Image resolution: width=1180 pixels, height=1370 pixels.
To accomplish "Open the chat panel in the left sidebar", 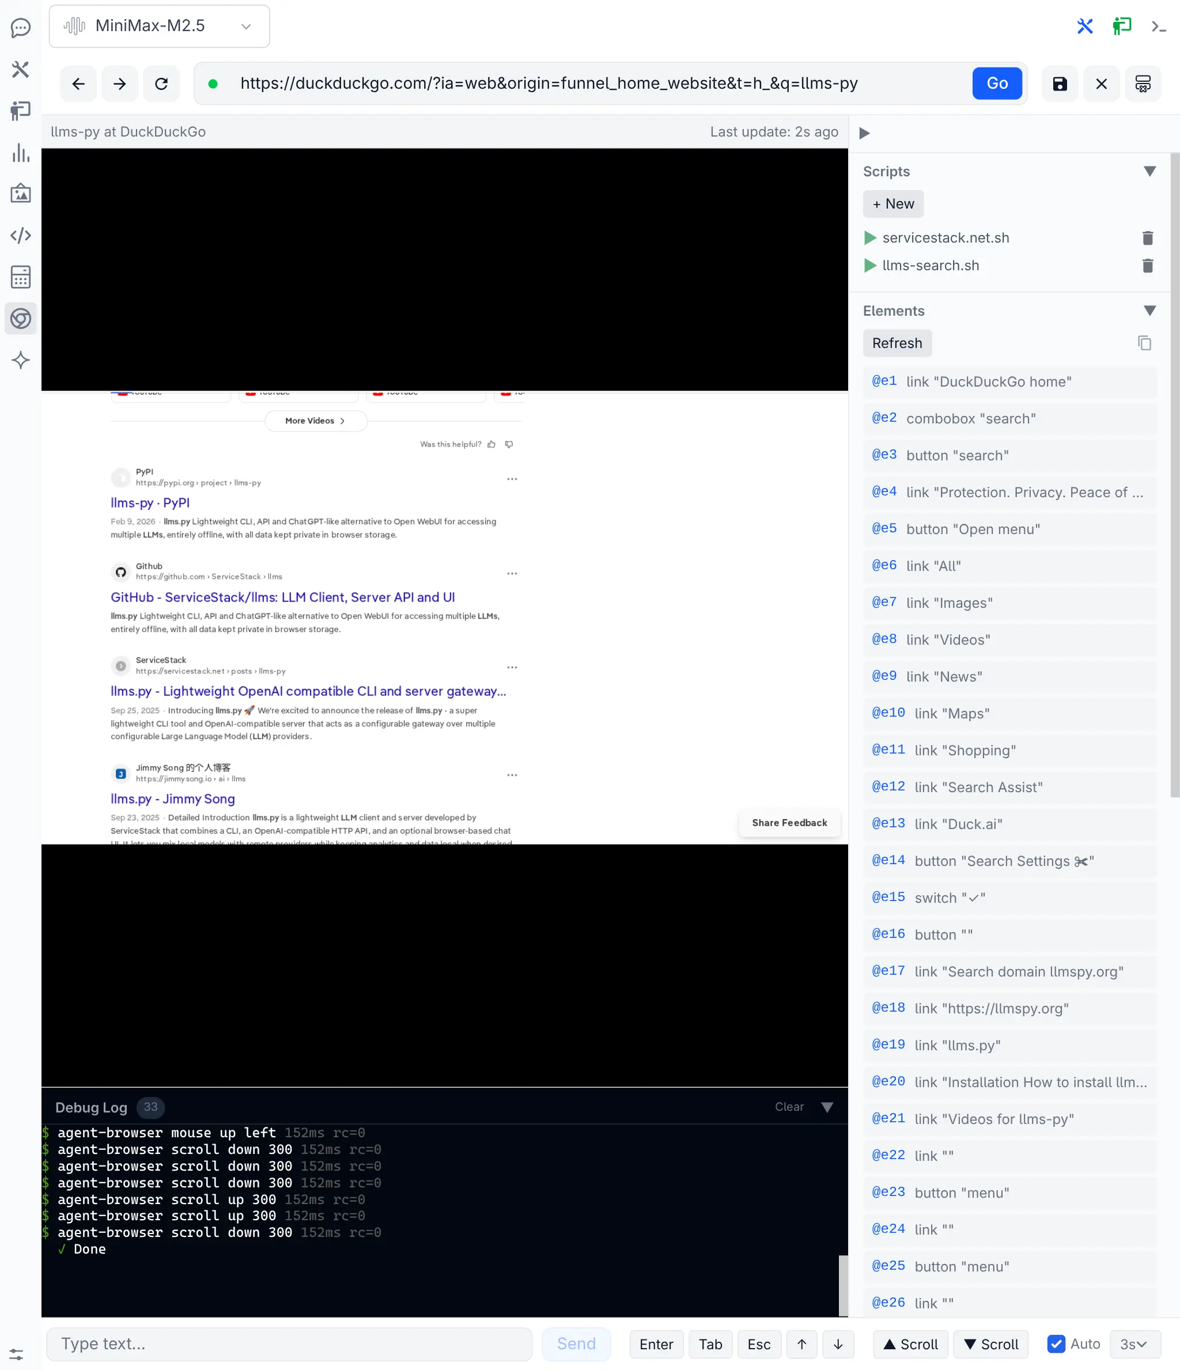I will 21,27.
